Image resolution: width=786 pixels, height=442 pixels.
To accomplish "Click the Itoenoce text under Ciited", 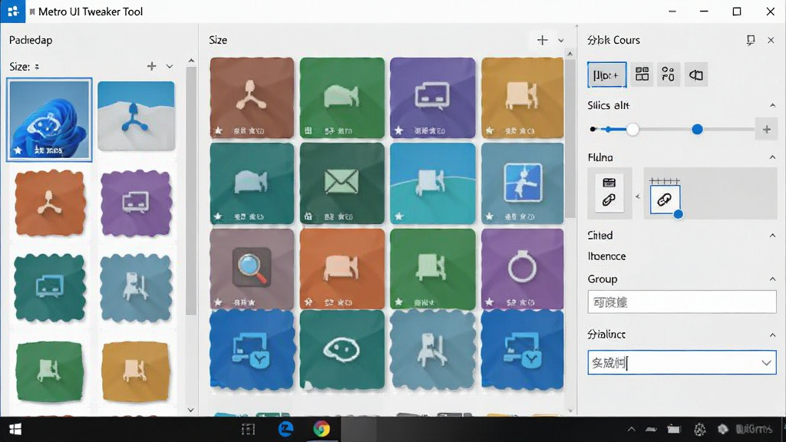I will [x=606, y=256].
